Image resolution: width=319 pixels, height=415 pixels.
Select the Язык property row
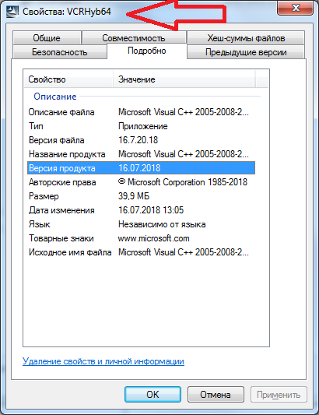pos(142,224)
